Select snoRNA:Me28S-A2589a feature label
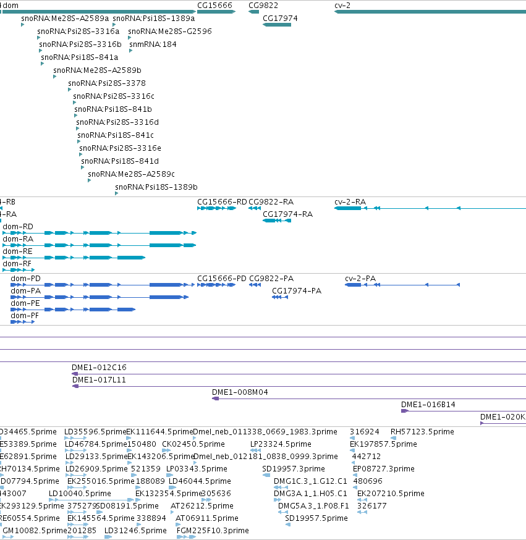Screen dimensions: 526x540 point(65,19)
